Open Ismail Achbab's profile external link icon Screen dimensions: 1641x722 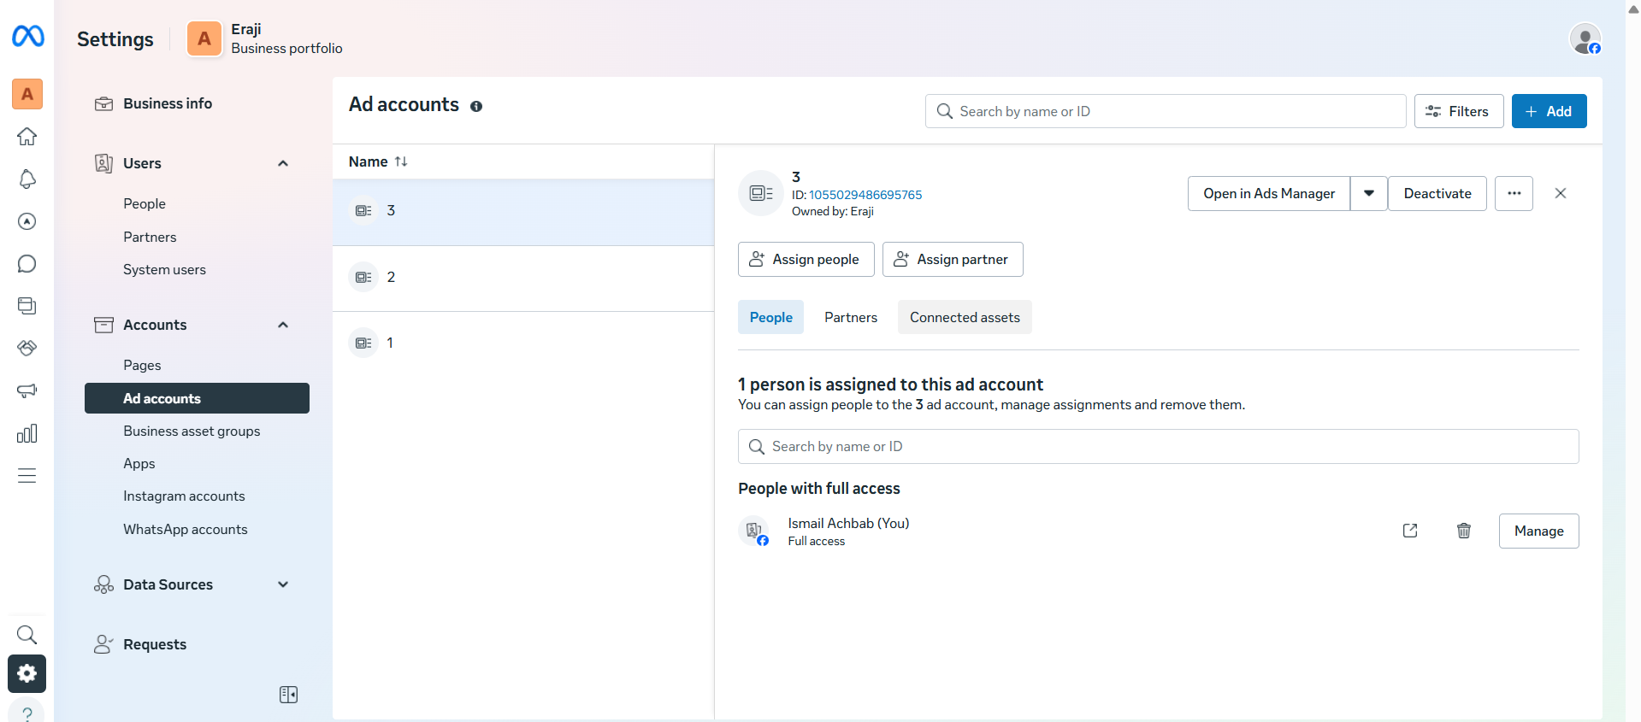(x=1410, y=531)
